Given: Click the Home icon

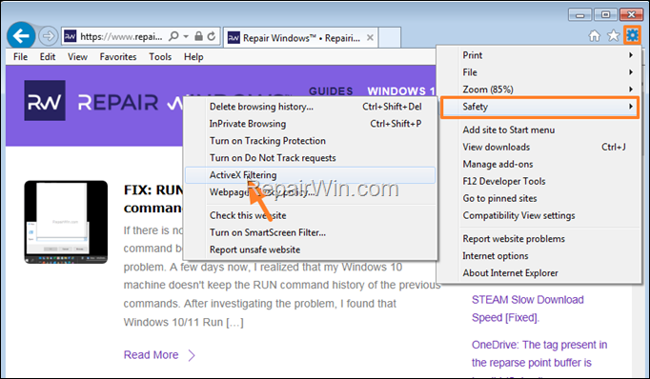Looking at the screenshot, I should [595, 36].
